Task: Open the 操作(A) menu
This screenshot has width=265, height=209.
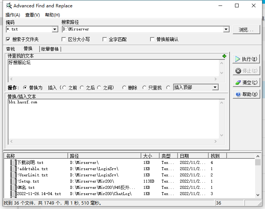Action: coord(13,15)
